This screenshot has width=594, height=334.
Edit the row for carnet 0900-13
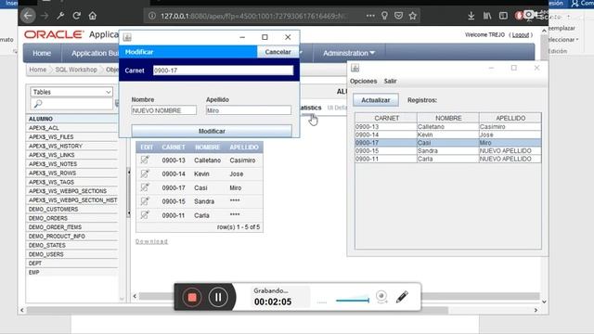pos(145,160)
